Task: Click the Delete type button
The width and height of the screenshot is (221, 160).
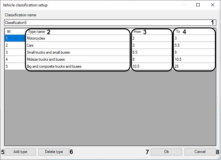Action: pos(54,152)
